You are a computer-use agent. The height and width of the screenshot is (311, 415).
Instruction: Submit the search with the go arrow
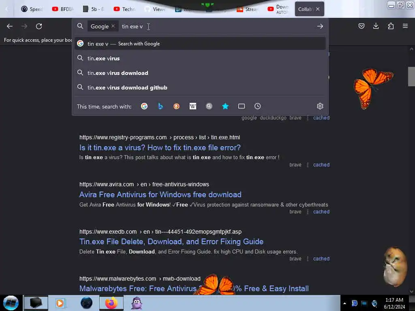pos(320,26)
